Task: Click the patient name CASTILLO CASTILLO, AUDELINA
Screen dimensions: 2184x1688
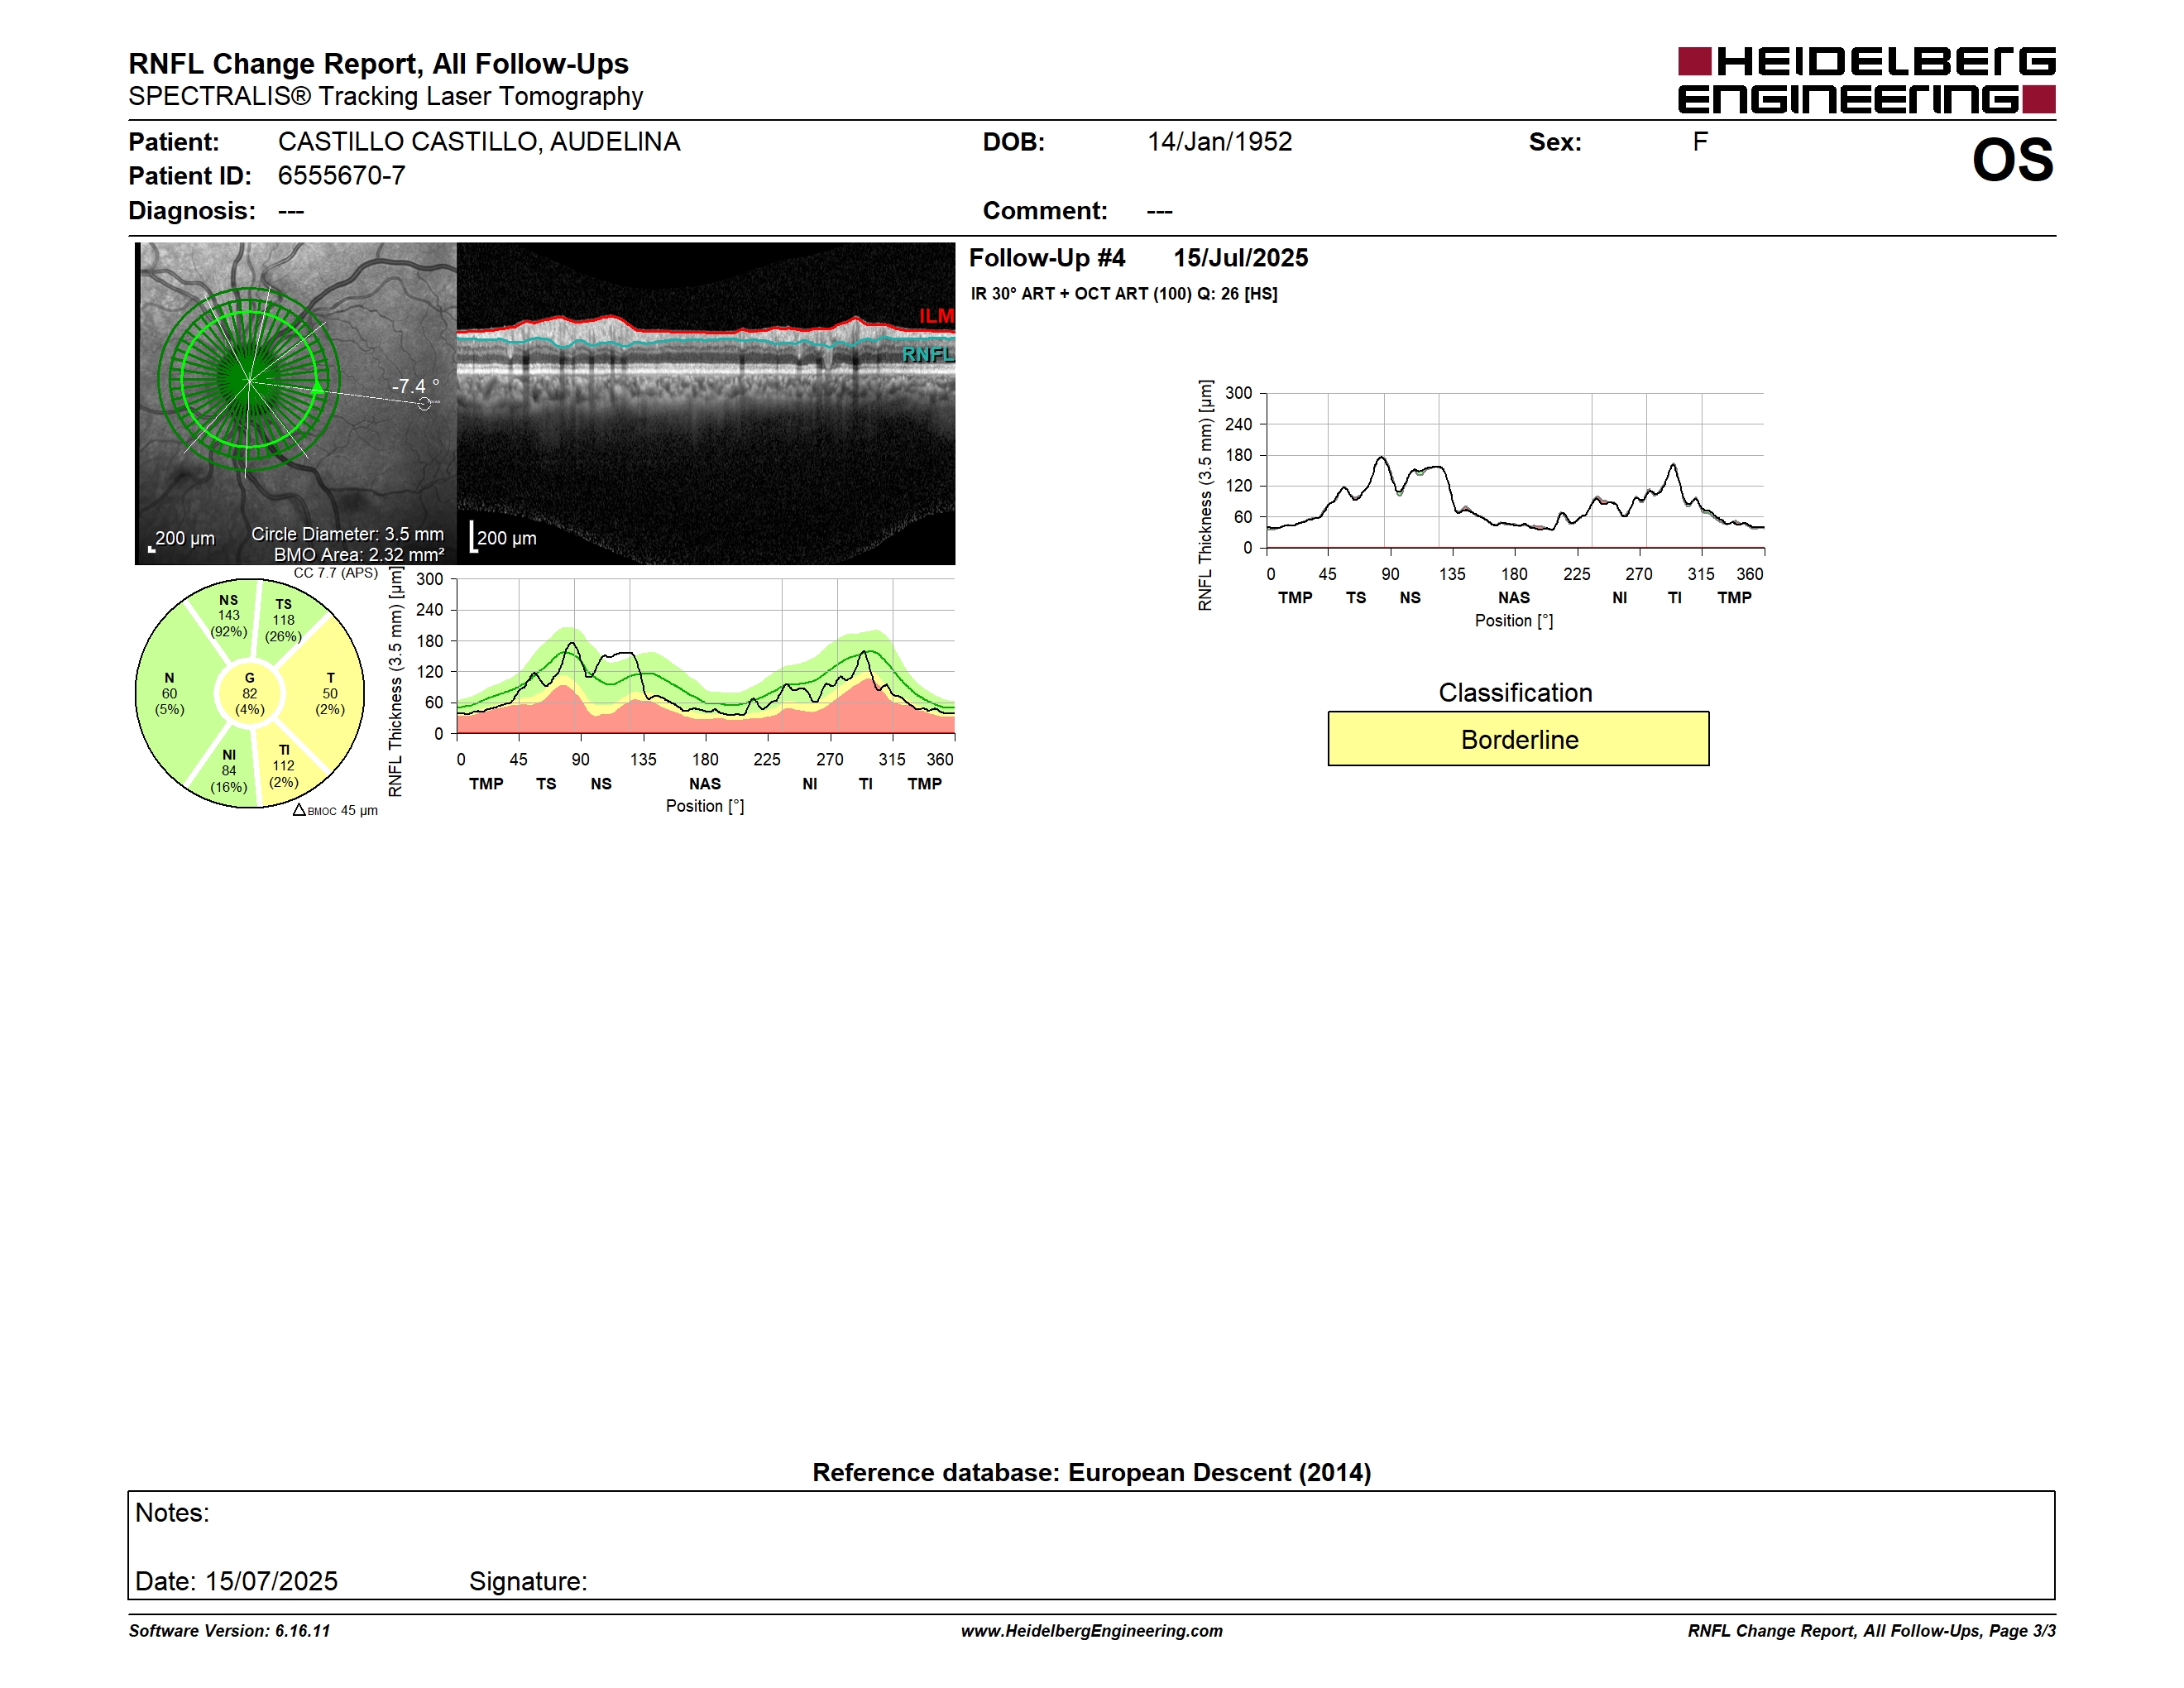Action: pyautogui.click(x=479, y=142)
